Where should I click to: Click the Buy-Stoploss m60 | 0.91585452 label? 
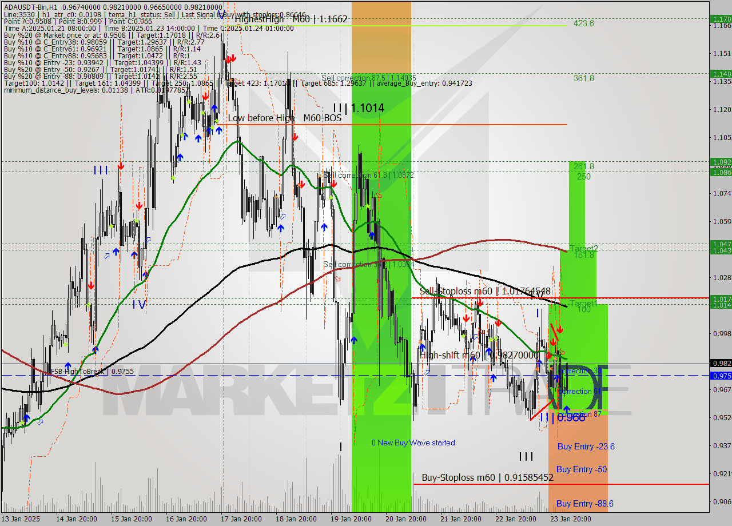pos(488,477)
